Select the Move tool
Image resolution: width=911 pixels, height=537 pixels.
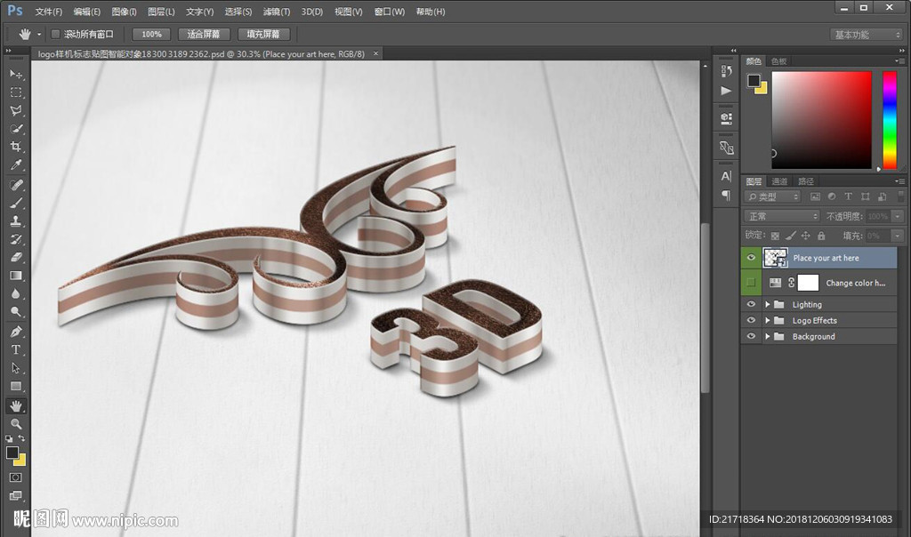coord(16,74)
